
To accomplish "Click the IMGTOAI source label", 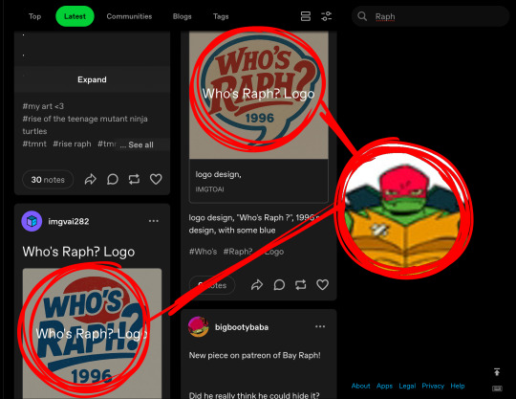I will tap(209, 189).
